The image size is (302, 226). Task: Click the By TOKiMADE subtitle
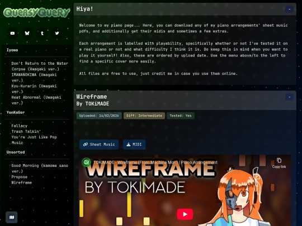point(93,104)
